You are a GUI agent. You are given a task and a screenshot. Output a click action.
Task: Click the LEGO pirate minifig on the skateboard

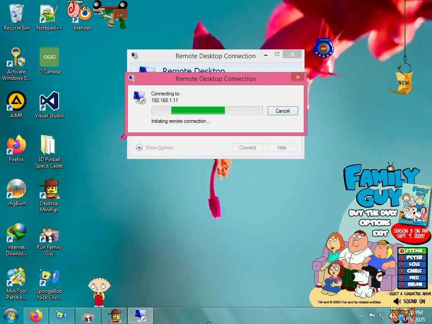[111, 14]
